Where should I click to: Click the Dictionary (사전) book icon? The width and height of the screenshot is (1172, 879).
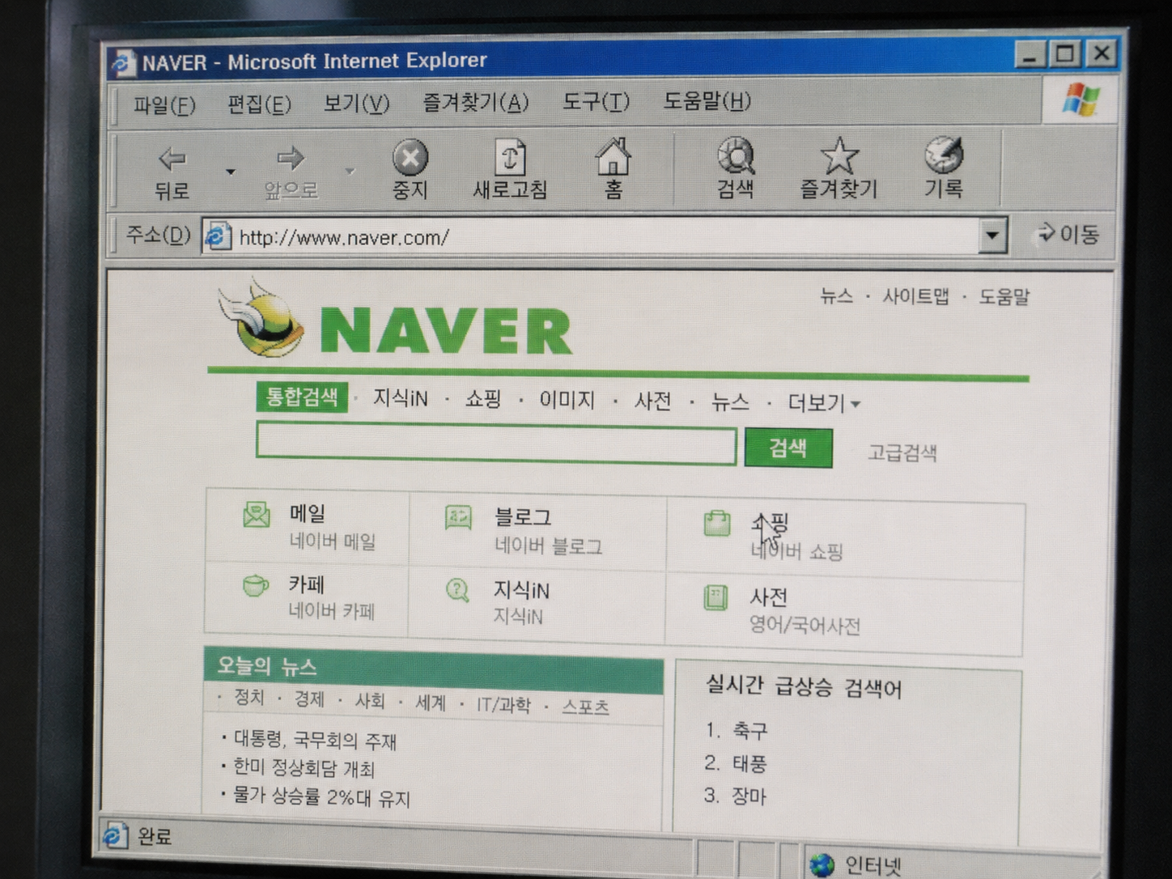click(716, 597)
